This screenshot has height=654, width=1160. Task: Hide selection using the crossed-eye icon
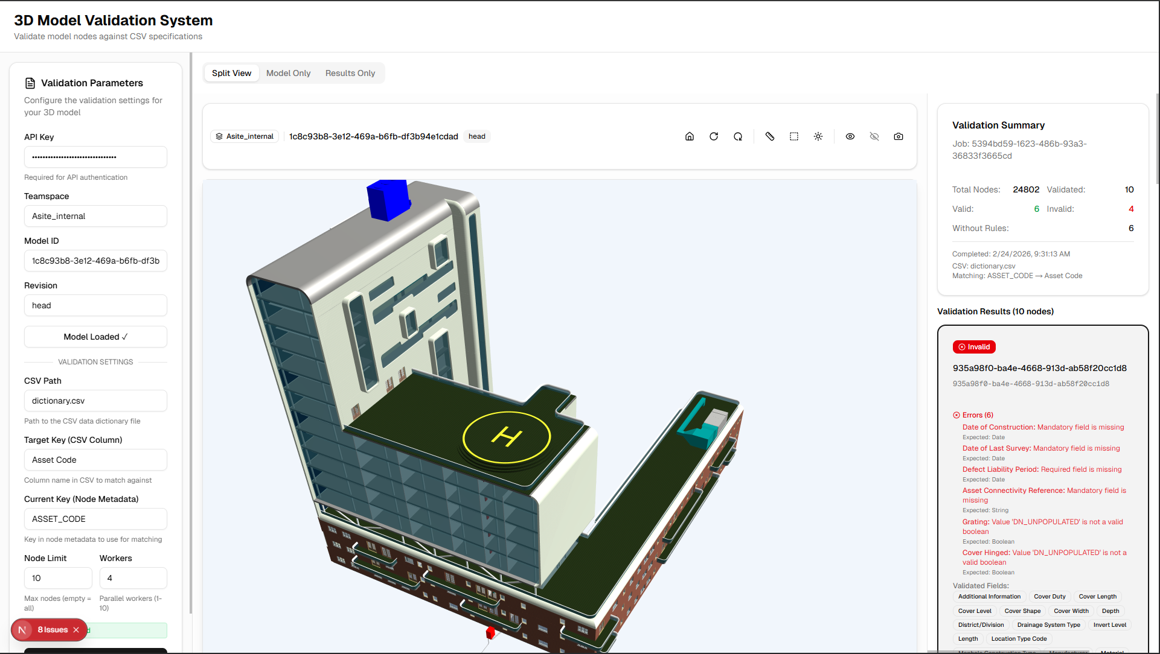pyautogui.click(x=874, y=136)
